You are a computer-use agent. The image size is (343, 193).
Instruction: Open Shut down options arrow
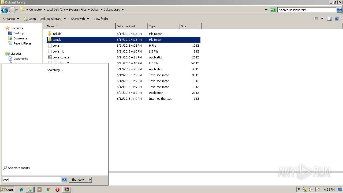(90, 180)
